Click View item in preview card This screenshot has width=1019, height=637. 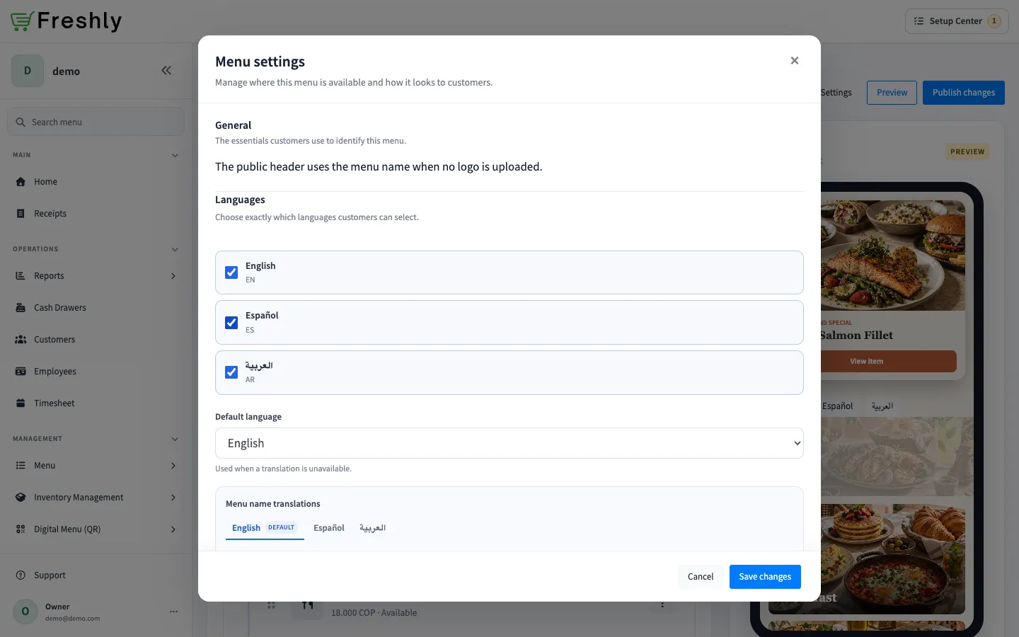(x=888, y=361)
